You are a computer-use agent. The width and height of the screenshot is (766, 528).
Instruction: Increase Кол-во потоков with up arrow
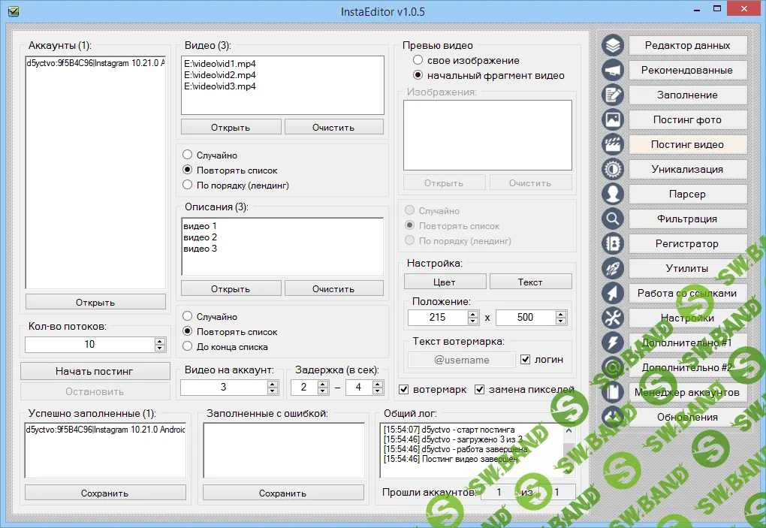point(159,341)
